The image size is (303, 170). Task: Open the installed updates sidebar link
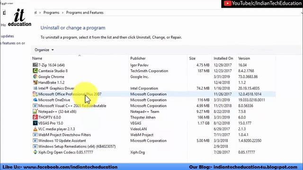8,36
